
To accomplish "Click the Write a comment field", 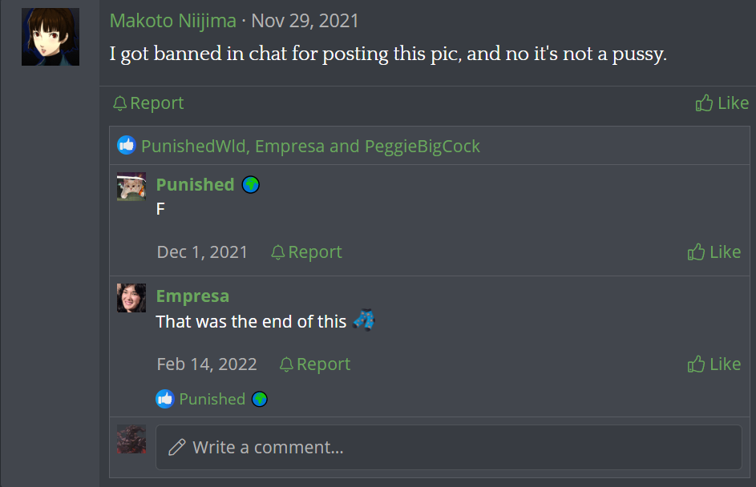I will click(448, 447).
